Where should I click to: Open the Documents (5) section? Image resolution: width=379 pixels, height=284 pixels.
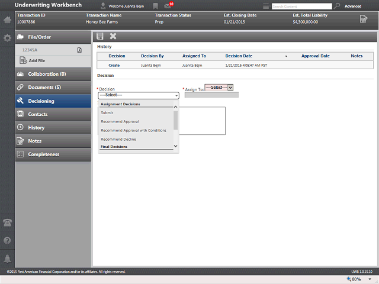pos(53,88)
